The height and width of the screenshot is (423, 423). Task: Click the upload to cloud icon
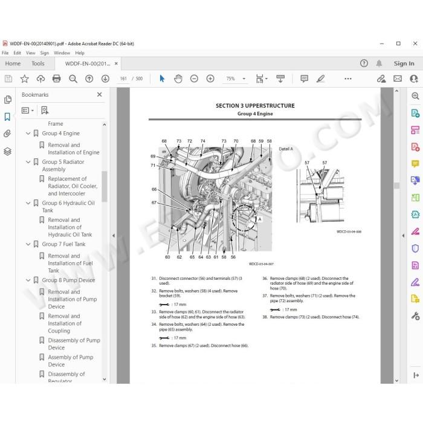pyautogui.click(x=40, y=79)
